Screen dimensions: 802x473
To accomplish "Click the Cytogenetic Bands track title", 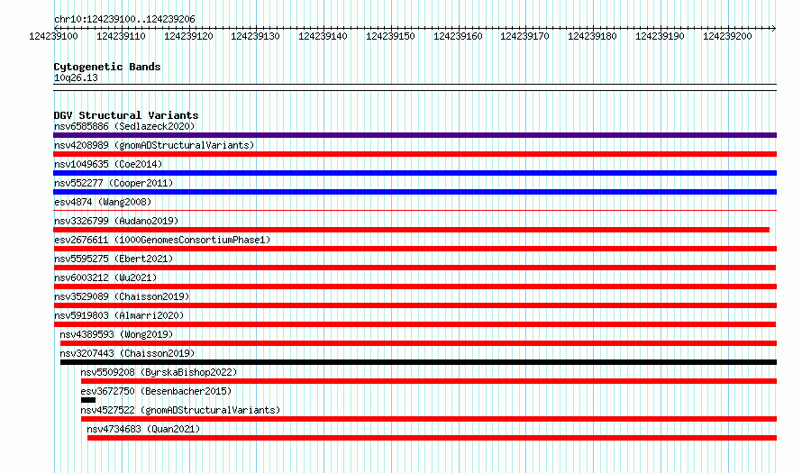I will click(x=107, y=67).
